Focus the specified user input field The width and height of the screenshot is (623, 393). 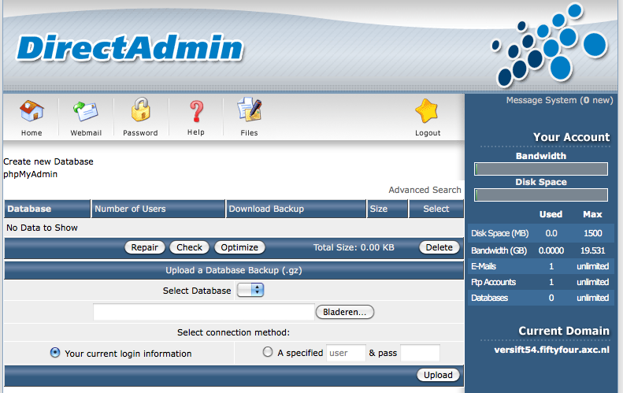346,353
